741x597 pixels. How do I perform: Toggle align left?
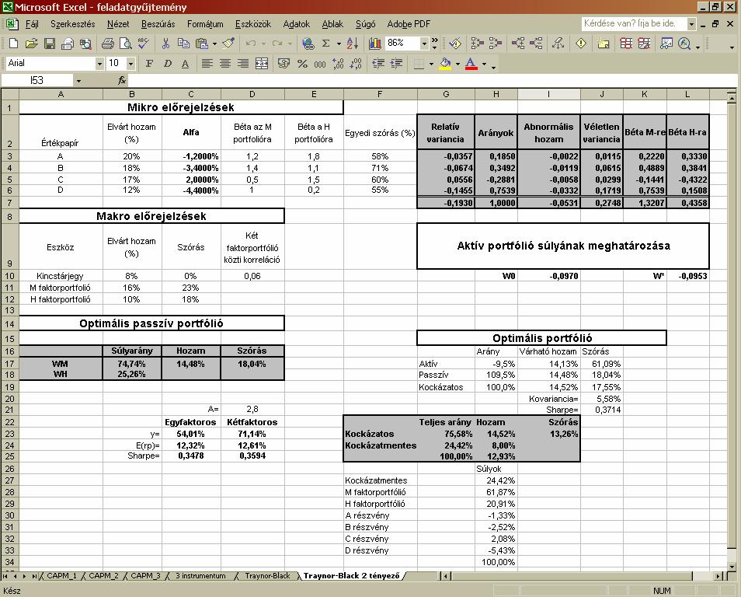pyautogui.click(x=207, y=64)
